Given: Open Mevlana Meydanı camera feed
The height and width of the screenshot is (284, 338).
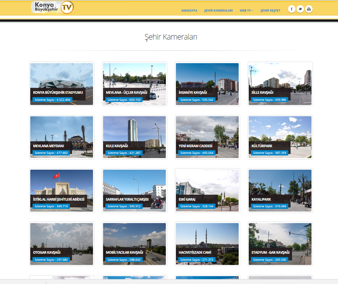Looking at the screenshot, I should click(x=62, y=137).
